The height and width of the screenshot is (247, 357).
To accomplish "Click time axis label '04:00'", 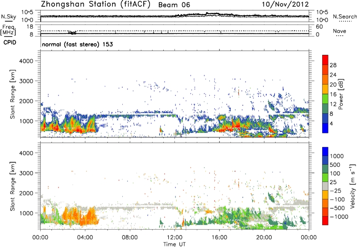I will [85, 238].
